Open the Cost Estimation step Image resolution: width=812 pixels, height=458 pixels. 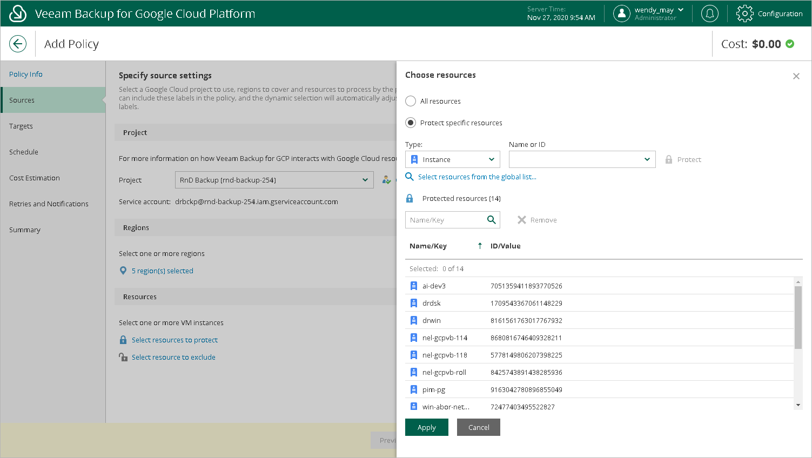pos(53,178)
